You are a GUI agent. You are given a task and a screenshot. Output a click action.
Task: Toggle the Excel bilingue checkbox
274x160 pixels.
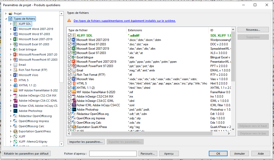tap(70, 57)
